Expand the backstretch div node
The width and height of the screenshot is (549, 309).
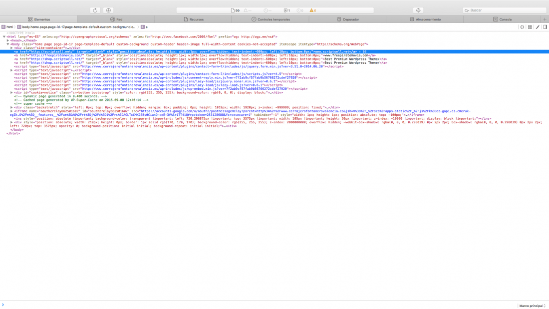[11, 107]
